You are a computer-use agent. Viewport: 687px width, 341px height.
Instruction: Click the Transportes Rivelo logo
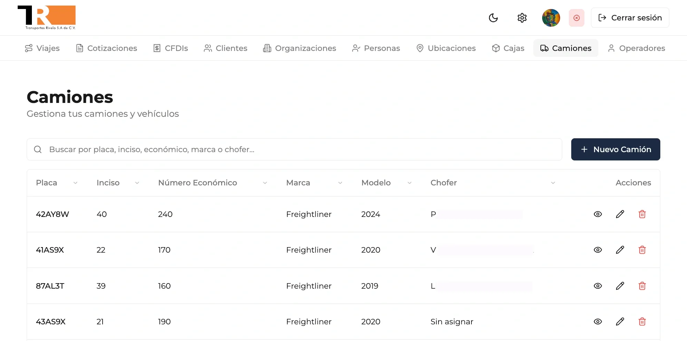47,17
